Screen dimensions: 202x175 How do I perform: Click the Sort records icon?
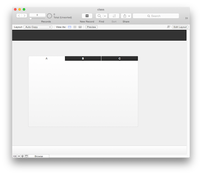114,16
